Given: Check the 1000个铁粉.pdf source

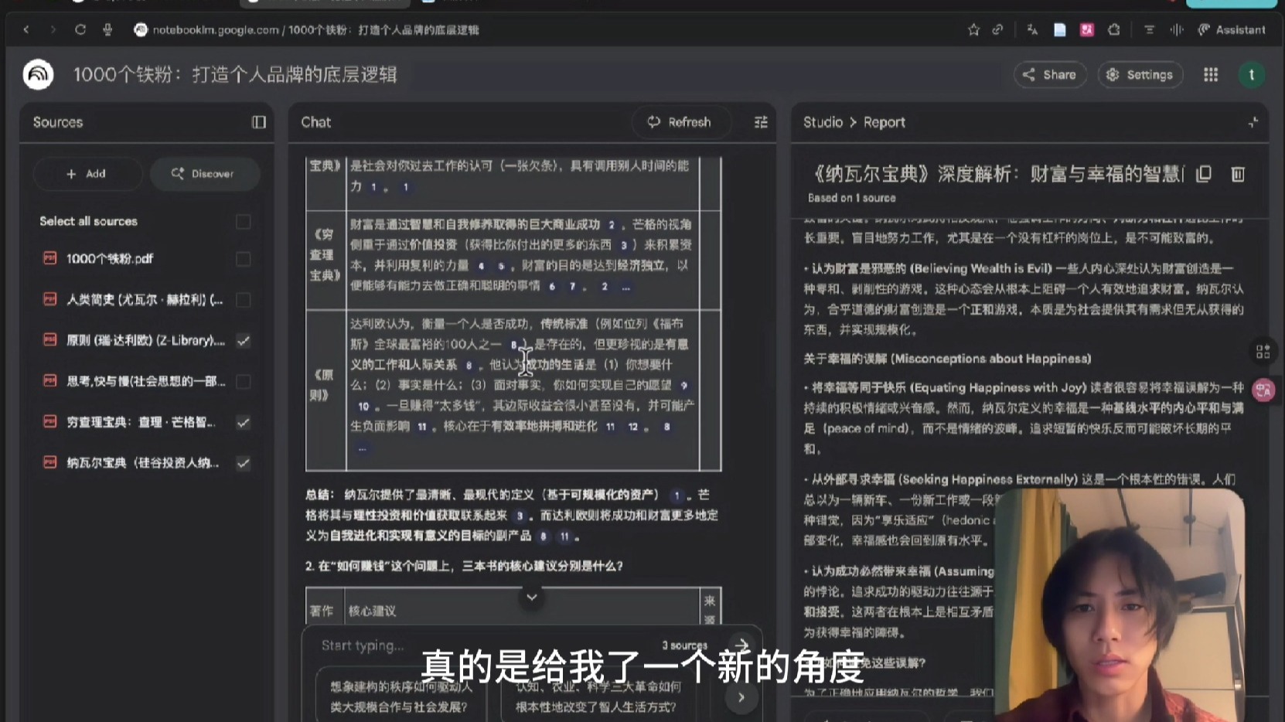Looking at the screenshot, I should [244, 259].
